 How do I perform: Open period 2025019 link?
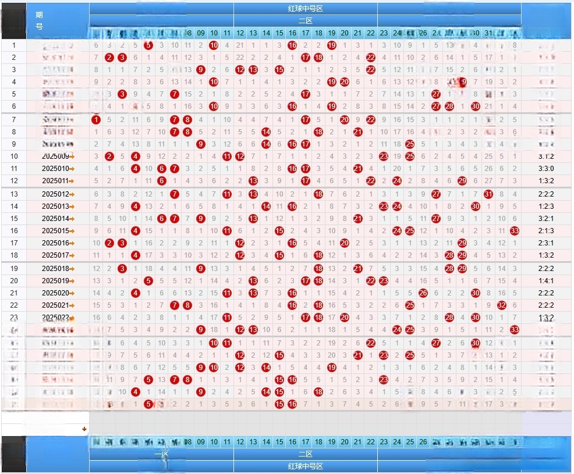(x=55, y=281)
